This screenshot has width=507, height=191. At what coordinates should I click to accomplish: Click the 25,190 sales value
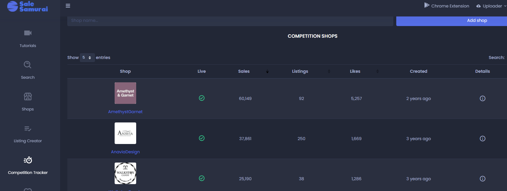tap(245, 179)
